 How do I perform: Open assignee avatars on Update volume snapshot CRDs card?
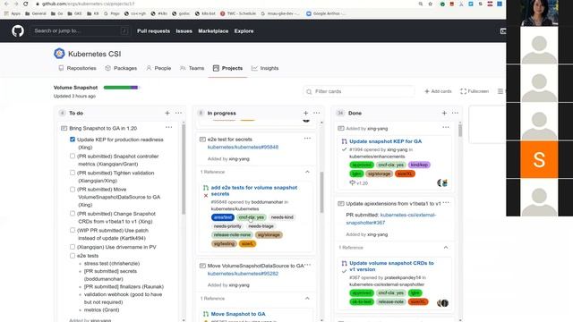(x=443, y=302)
